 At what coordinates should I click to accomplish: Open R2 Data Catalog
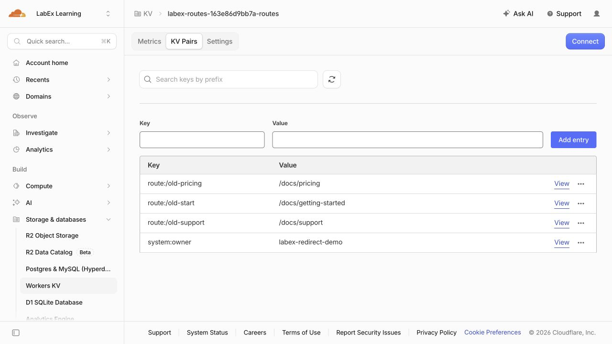click(49, 252)
